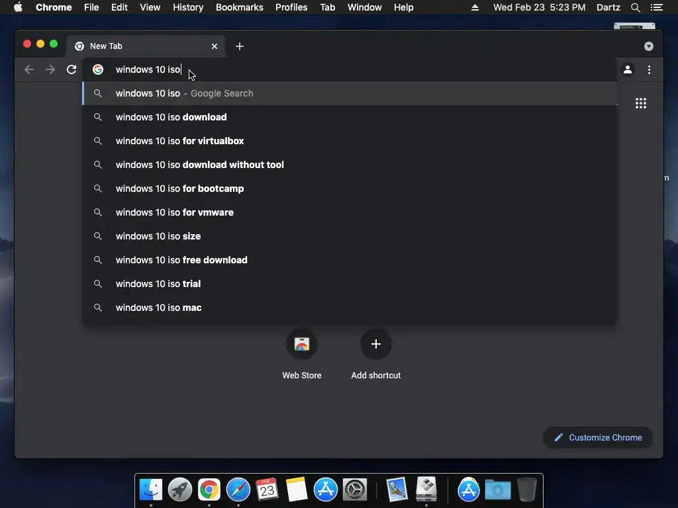Open Spotlight search magnifier in menu bar
Viewport: 678px width, 508px height.
[635, 7]
